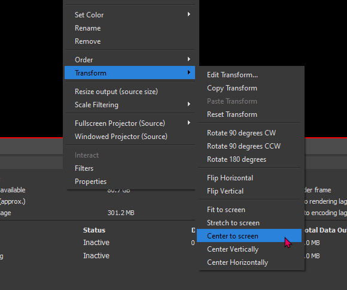Choose Center Horizontally
Image resolution: width=347 pixels, height=290 pixels.
click(249, 262)
